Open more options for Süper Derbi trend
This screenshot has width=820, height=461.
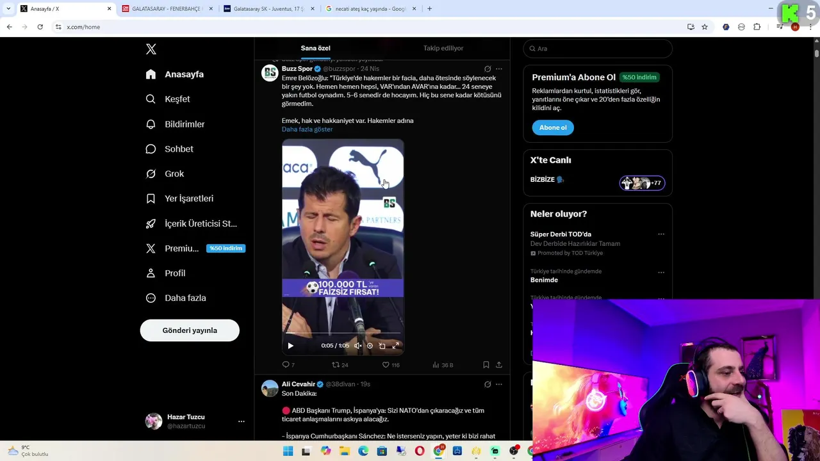tap(661, 234)
